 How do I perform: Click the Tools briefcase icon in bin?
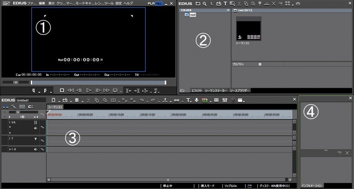(298, 4)
